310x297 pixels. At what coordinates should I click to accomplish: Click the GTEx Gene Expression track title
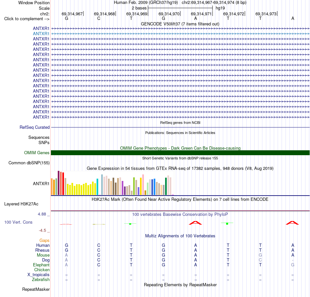click(180, 169)
